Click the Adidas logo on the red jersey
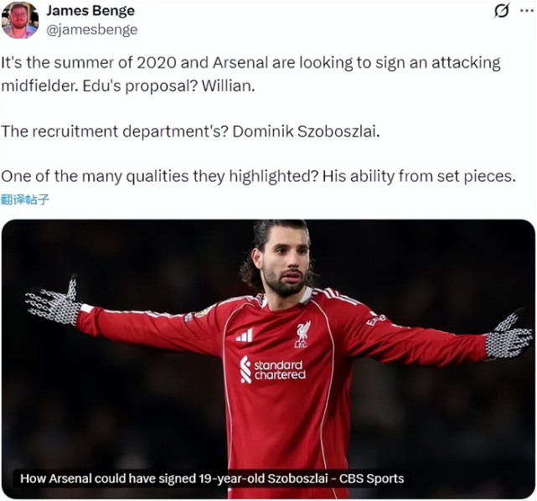 click(244, 335)
